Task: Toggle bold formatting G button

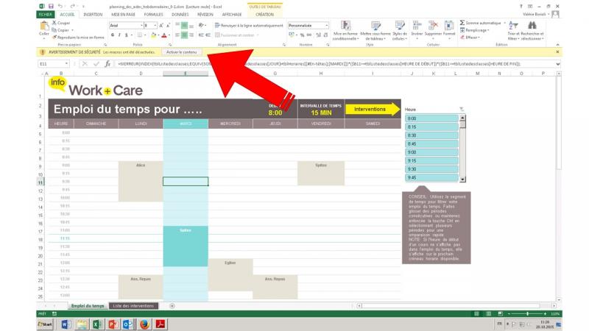Action: [x=113, y=35]
